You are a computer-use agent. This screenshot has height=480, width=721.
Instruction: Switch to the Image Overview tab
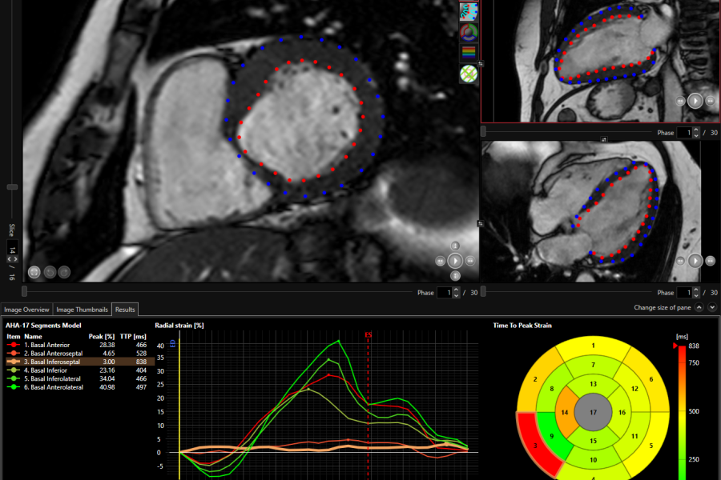point(26,309)
